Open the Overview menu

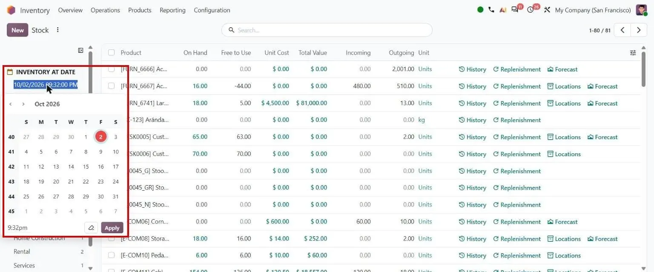pyautogui.click(x=70, y=10)
